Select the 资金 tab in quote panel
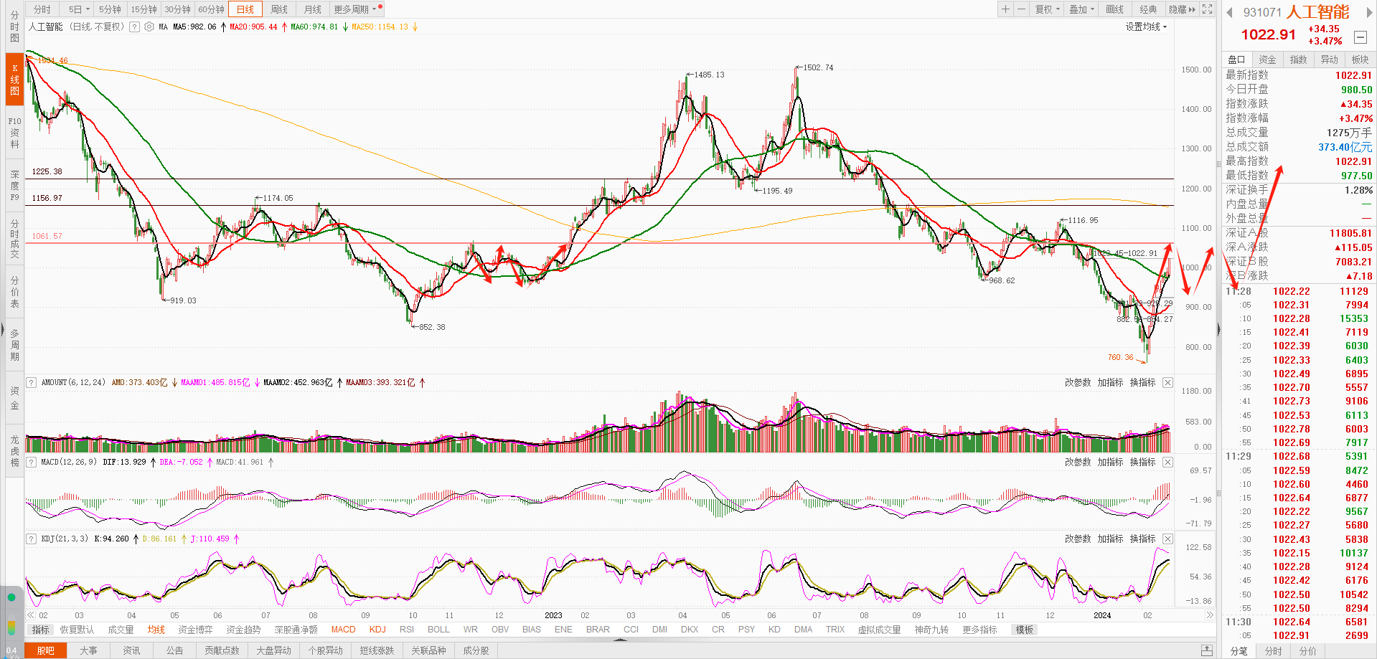This screenshot has width=1377, height=659. tap(1267, 60)
